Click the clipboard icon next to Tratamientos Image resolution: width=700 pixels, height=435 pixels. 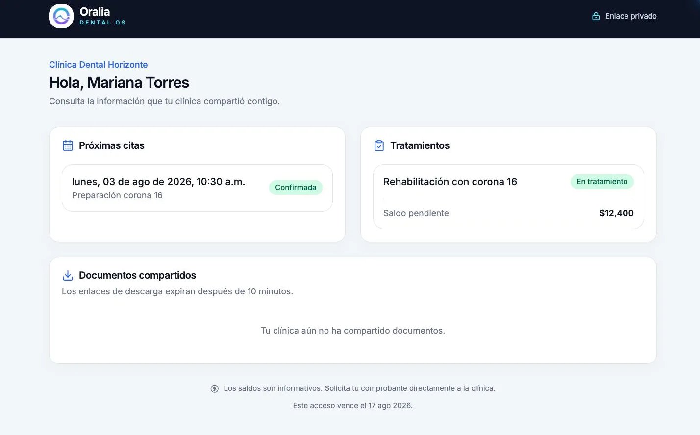click(x=379, y=145)
